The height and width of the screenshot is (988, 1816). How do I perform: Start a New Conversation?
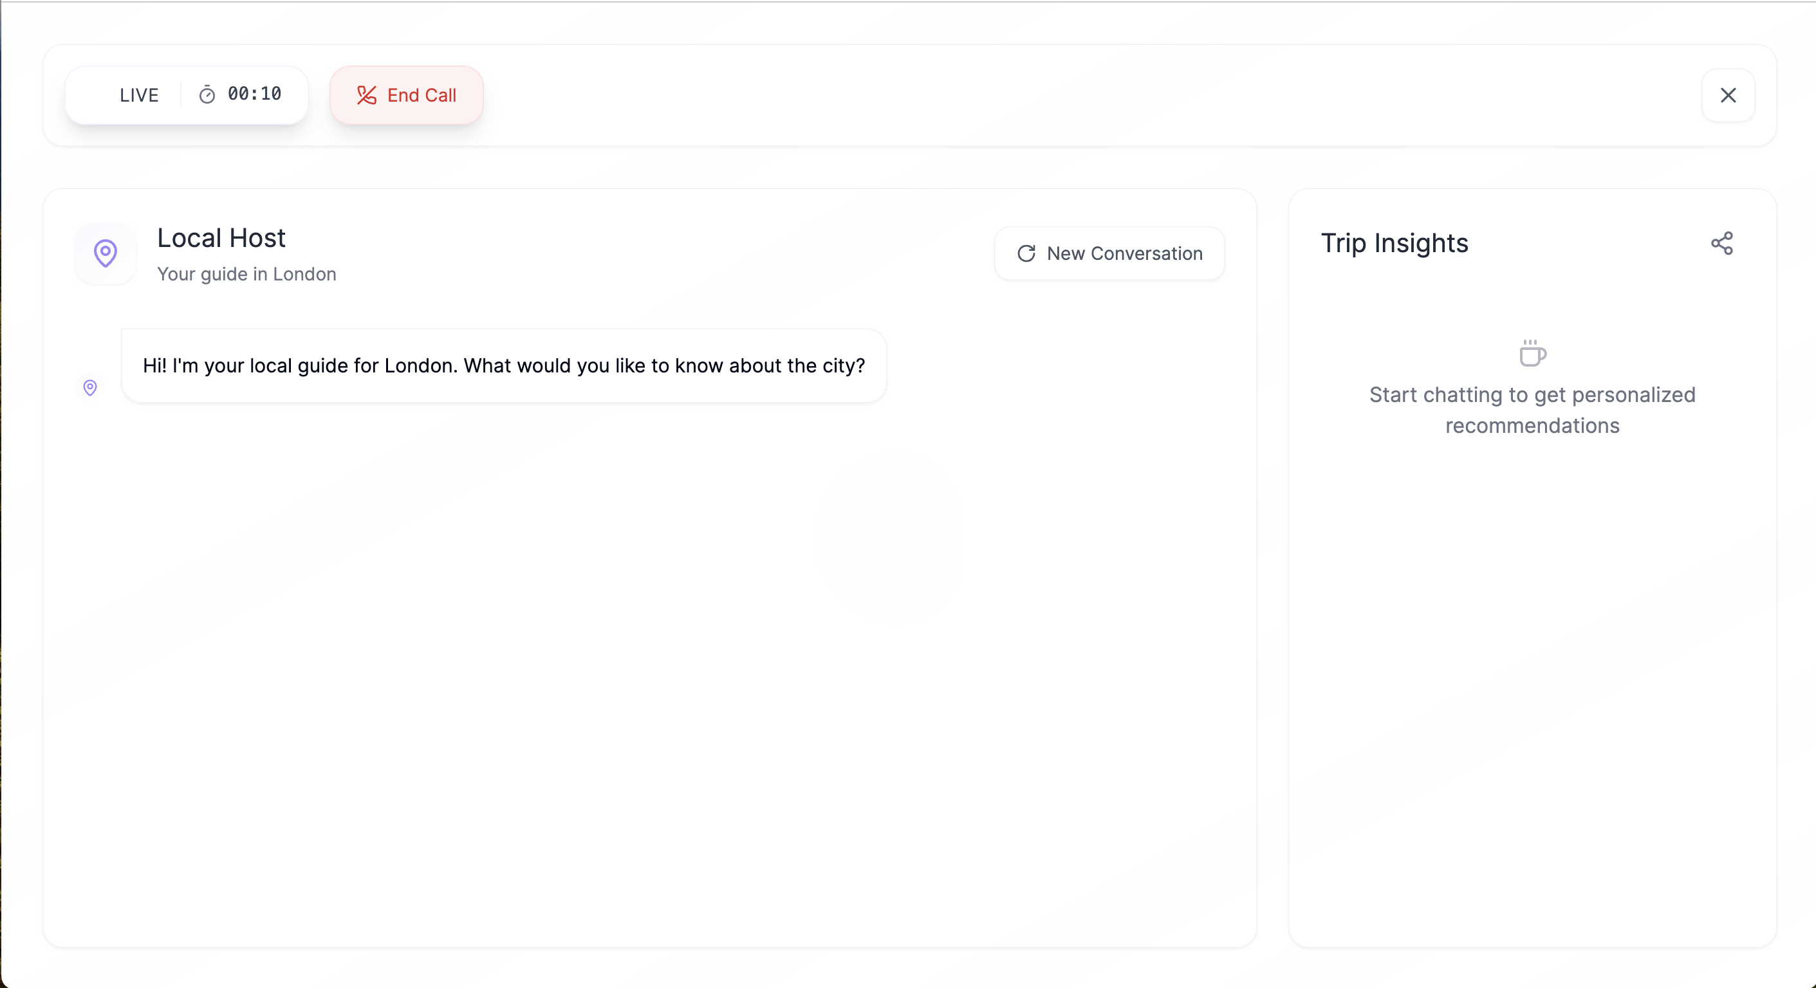[x=1109, y=253]
